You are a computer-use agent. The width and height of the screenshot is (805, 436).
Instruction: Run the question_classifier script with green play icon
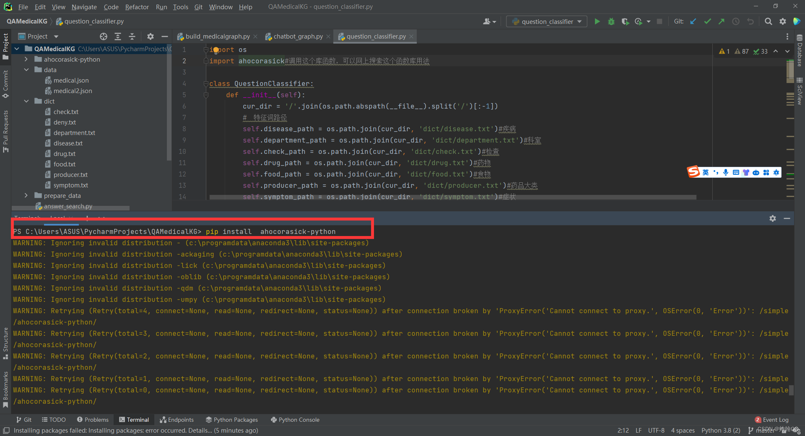pyautogui.click(x=597, y=21)
